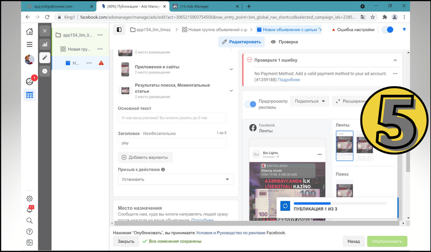This screenshot has width=431, height=252.
Task: Click info icon next to Призыв к действию
Action: point(163,170)
